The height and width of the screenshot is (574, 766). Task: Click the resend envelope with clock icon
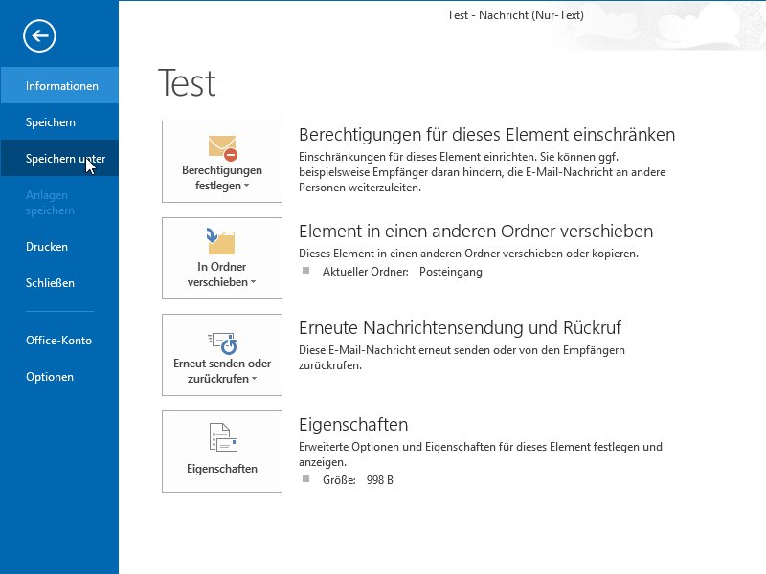tap(222, 343)
